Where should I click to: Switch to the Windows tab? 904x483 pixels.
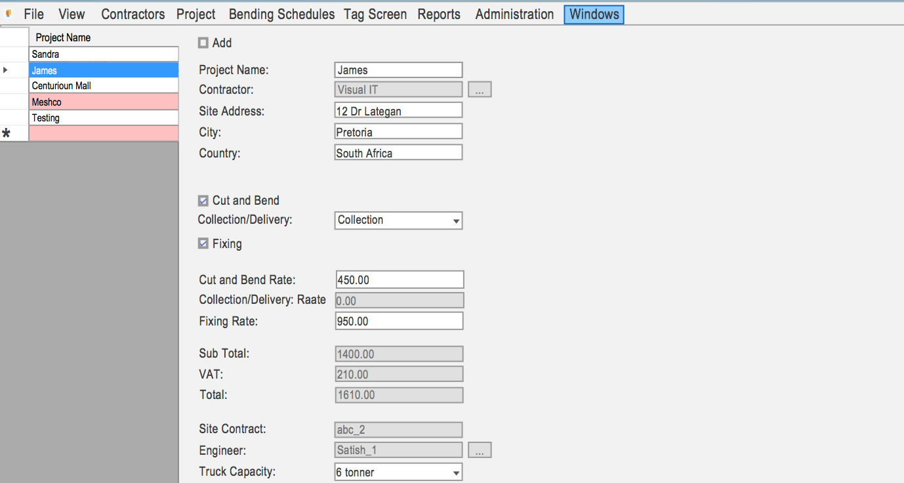tap(593, 14)
